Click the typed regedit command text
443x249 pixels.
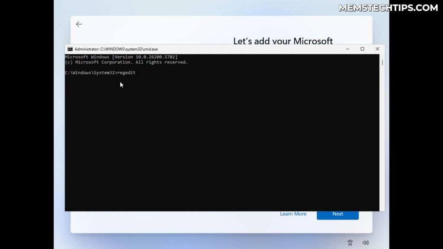[126, 73]
